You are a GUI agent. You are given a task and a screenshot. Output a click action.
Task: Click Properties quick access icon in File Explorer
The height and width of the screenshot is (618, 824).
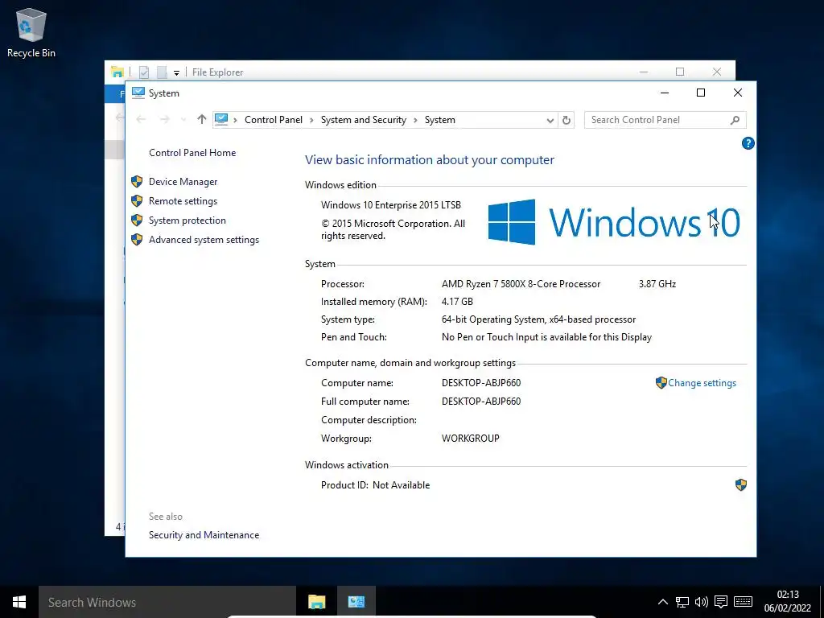point(144,72)
